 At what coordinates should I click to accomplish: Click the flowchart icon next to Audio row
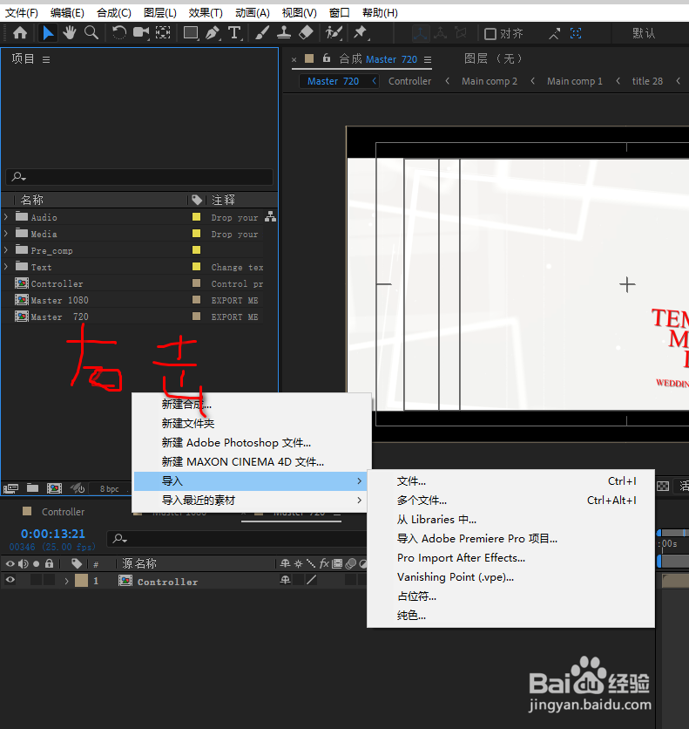coord(270,216)
